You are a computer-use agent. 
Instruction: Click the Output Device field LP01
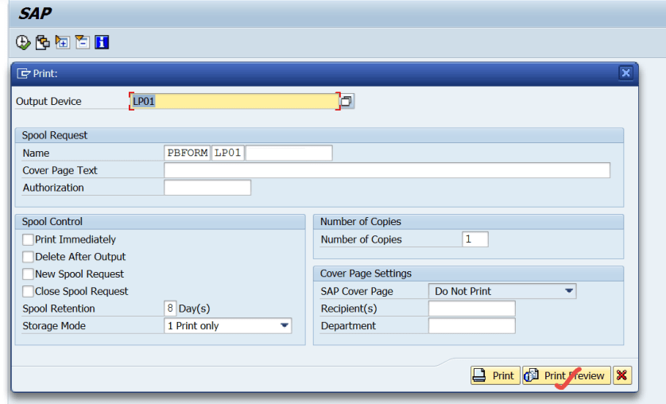234,101
